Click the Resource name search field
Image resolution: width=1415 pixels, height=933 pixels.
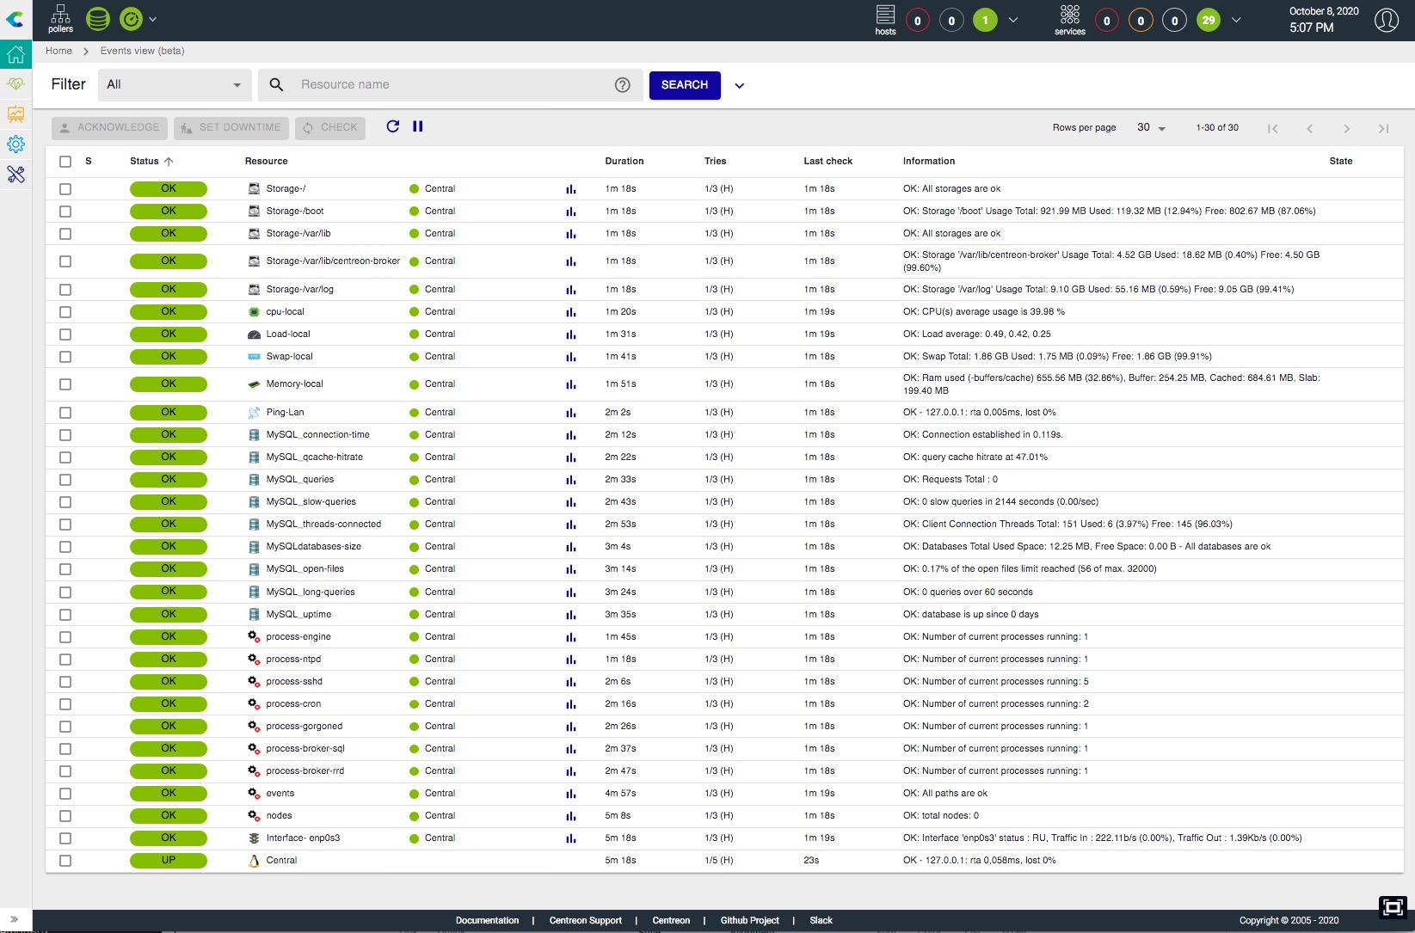tap(452, 85)
